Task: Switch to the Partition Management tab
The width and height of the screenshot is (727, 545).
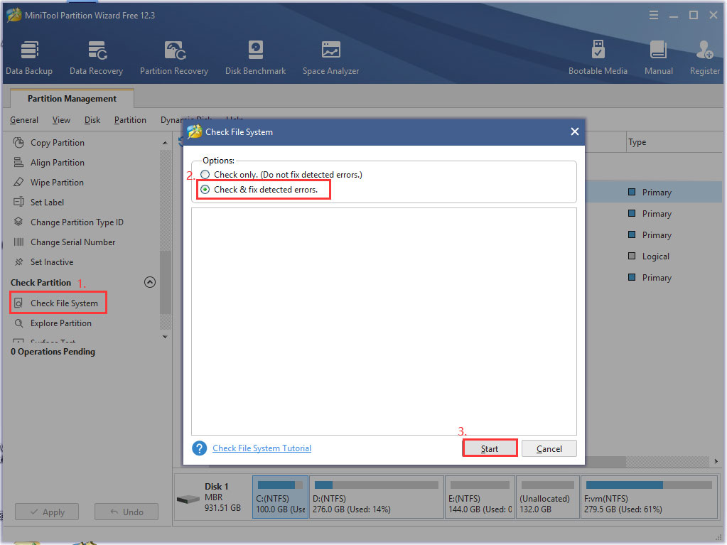Action: tap(72, 99)
